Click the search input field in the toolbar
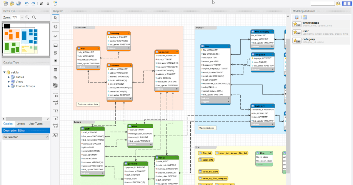 coord(322,3)
